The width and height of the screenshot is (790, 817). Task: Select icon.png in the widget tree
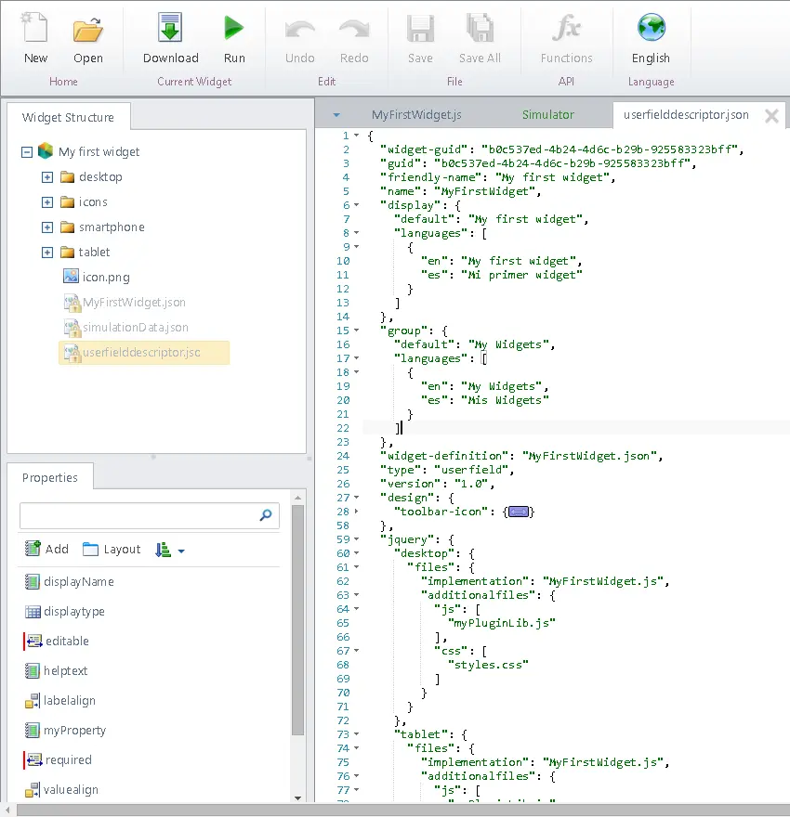pyautogui.click(x=96, y=277)
